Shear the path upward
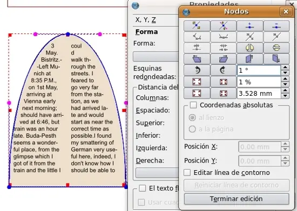Viewport: 297px width, 211px height. (250, 59)
